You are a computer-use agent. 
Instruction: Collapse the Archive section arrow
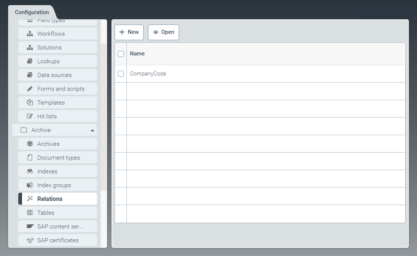tap(92, 130)
